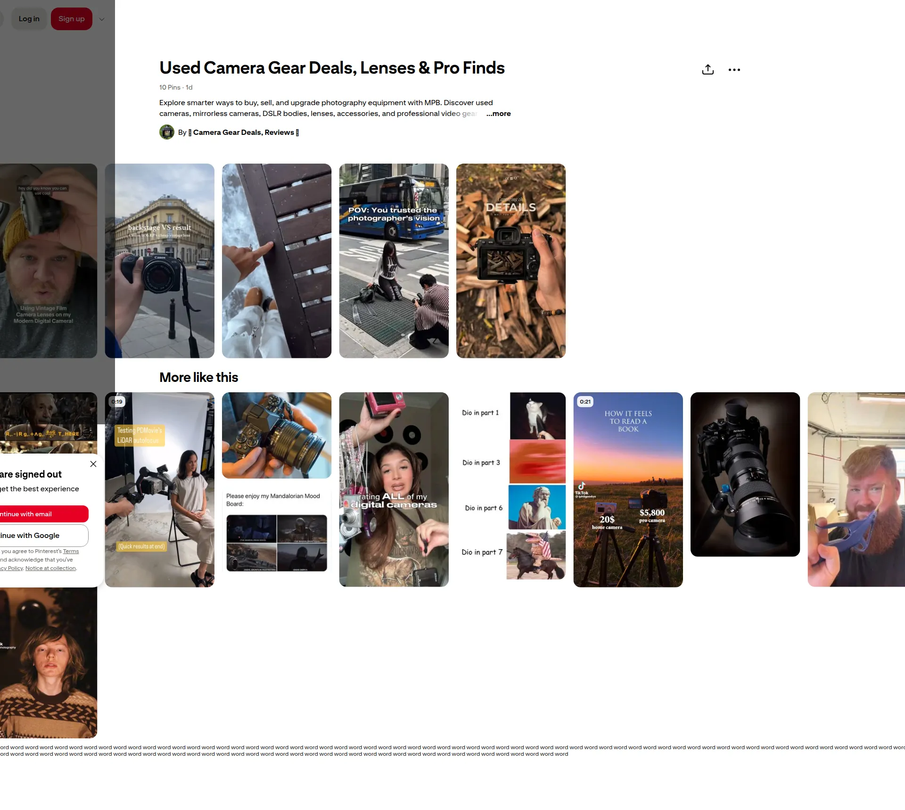Screen dimensions: 905x810
Task: Open Pinterest's Terms link
Action: point(71,551)
